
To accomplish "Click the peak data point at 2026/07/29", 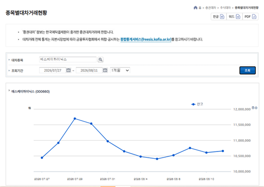I will point(75,118).
